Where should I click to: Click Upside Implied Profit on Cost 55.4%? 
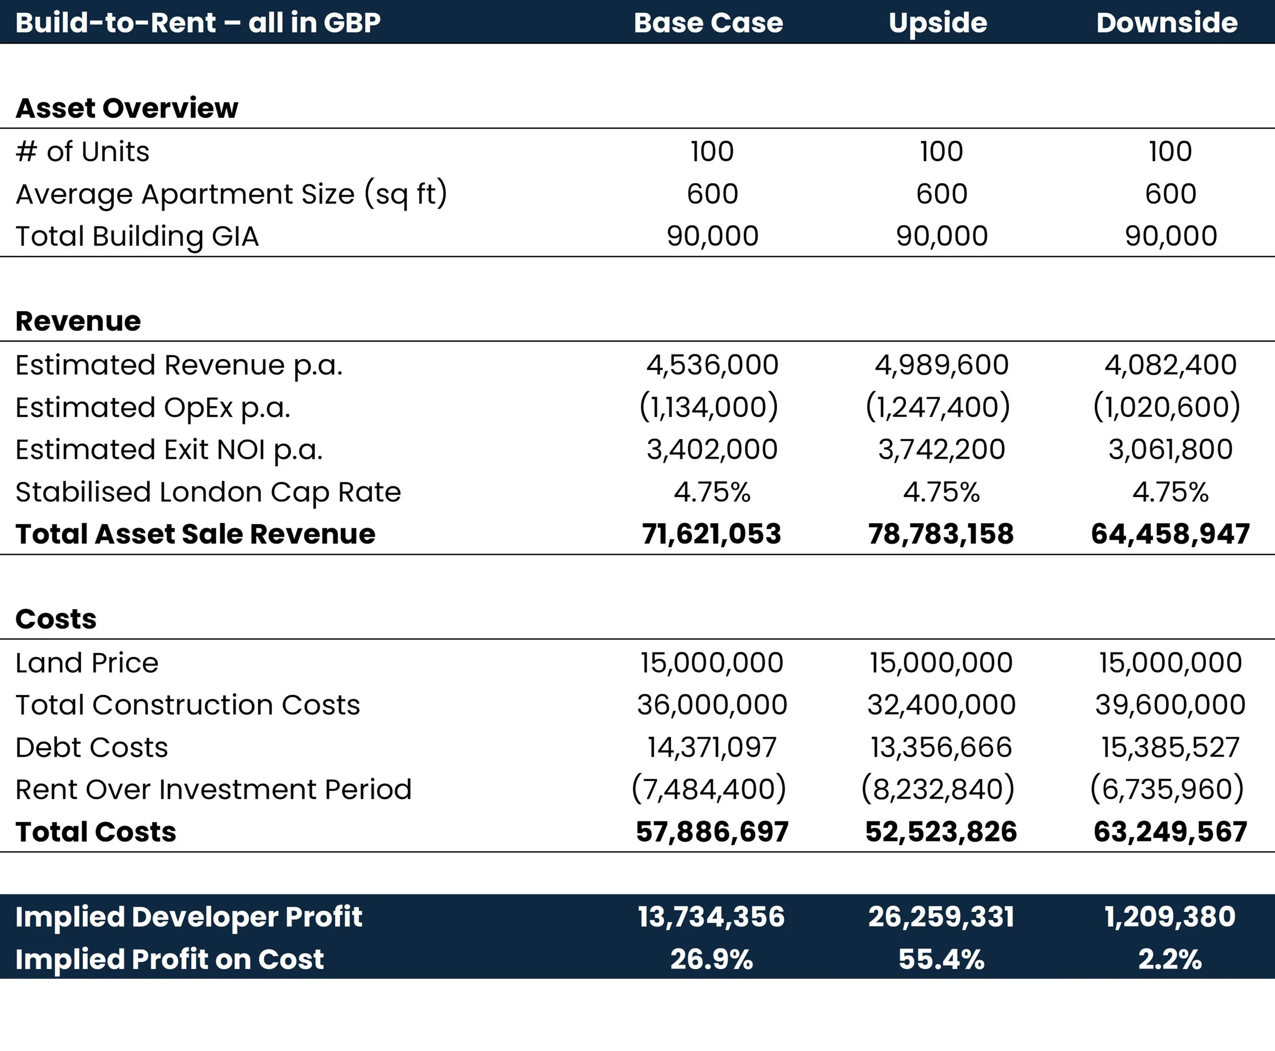941,960
